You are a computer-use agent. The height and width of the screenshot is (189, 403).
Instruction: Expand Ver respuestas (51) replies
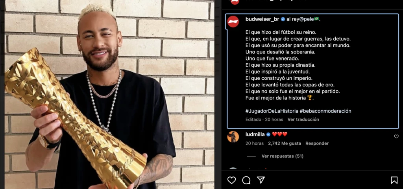[x=282, y=156]
